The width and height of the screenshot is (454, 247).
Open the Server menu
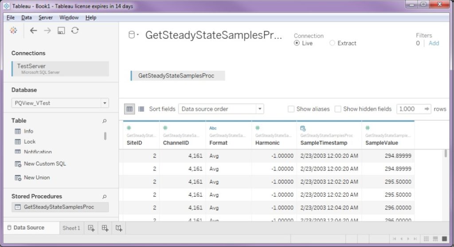click(46, 18)
